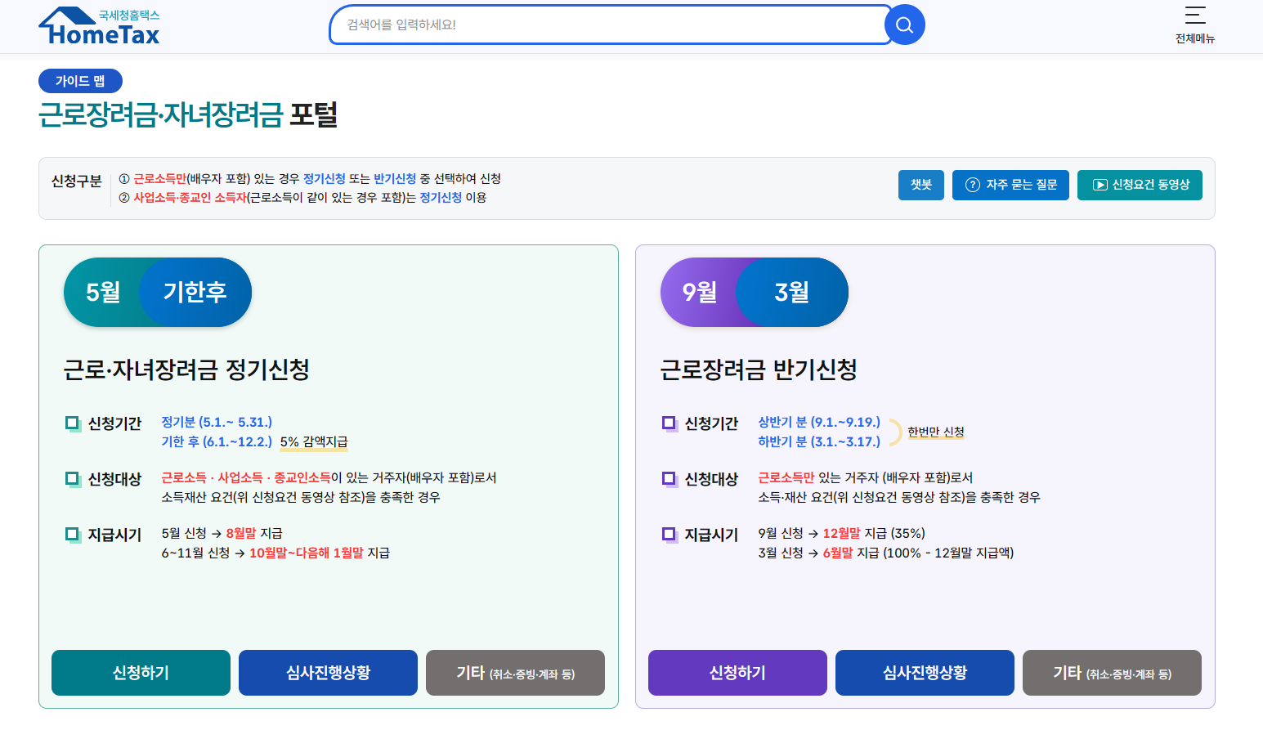Select the 3월 pill toggle
The height and width of the screenshot is (730, 1263).
click(791, 292)
